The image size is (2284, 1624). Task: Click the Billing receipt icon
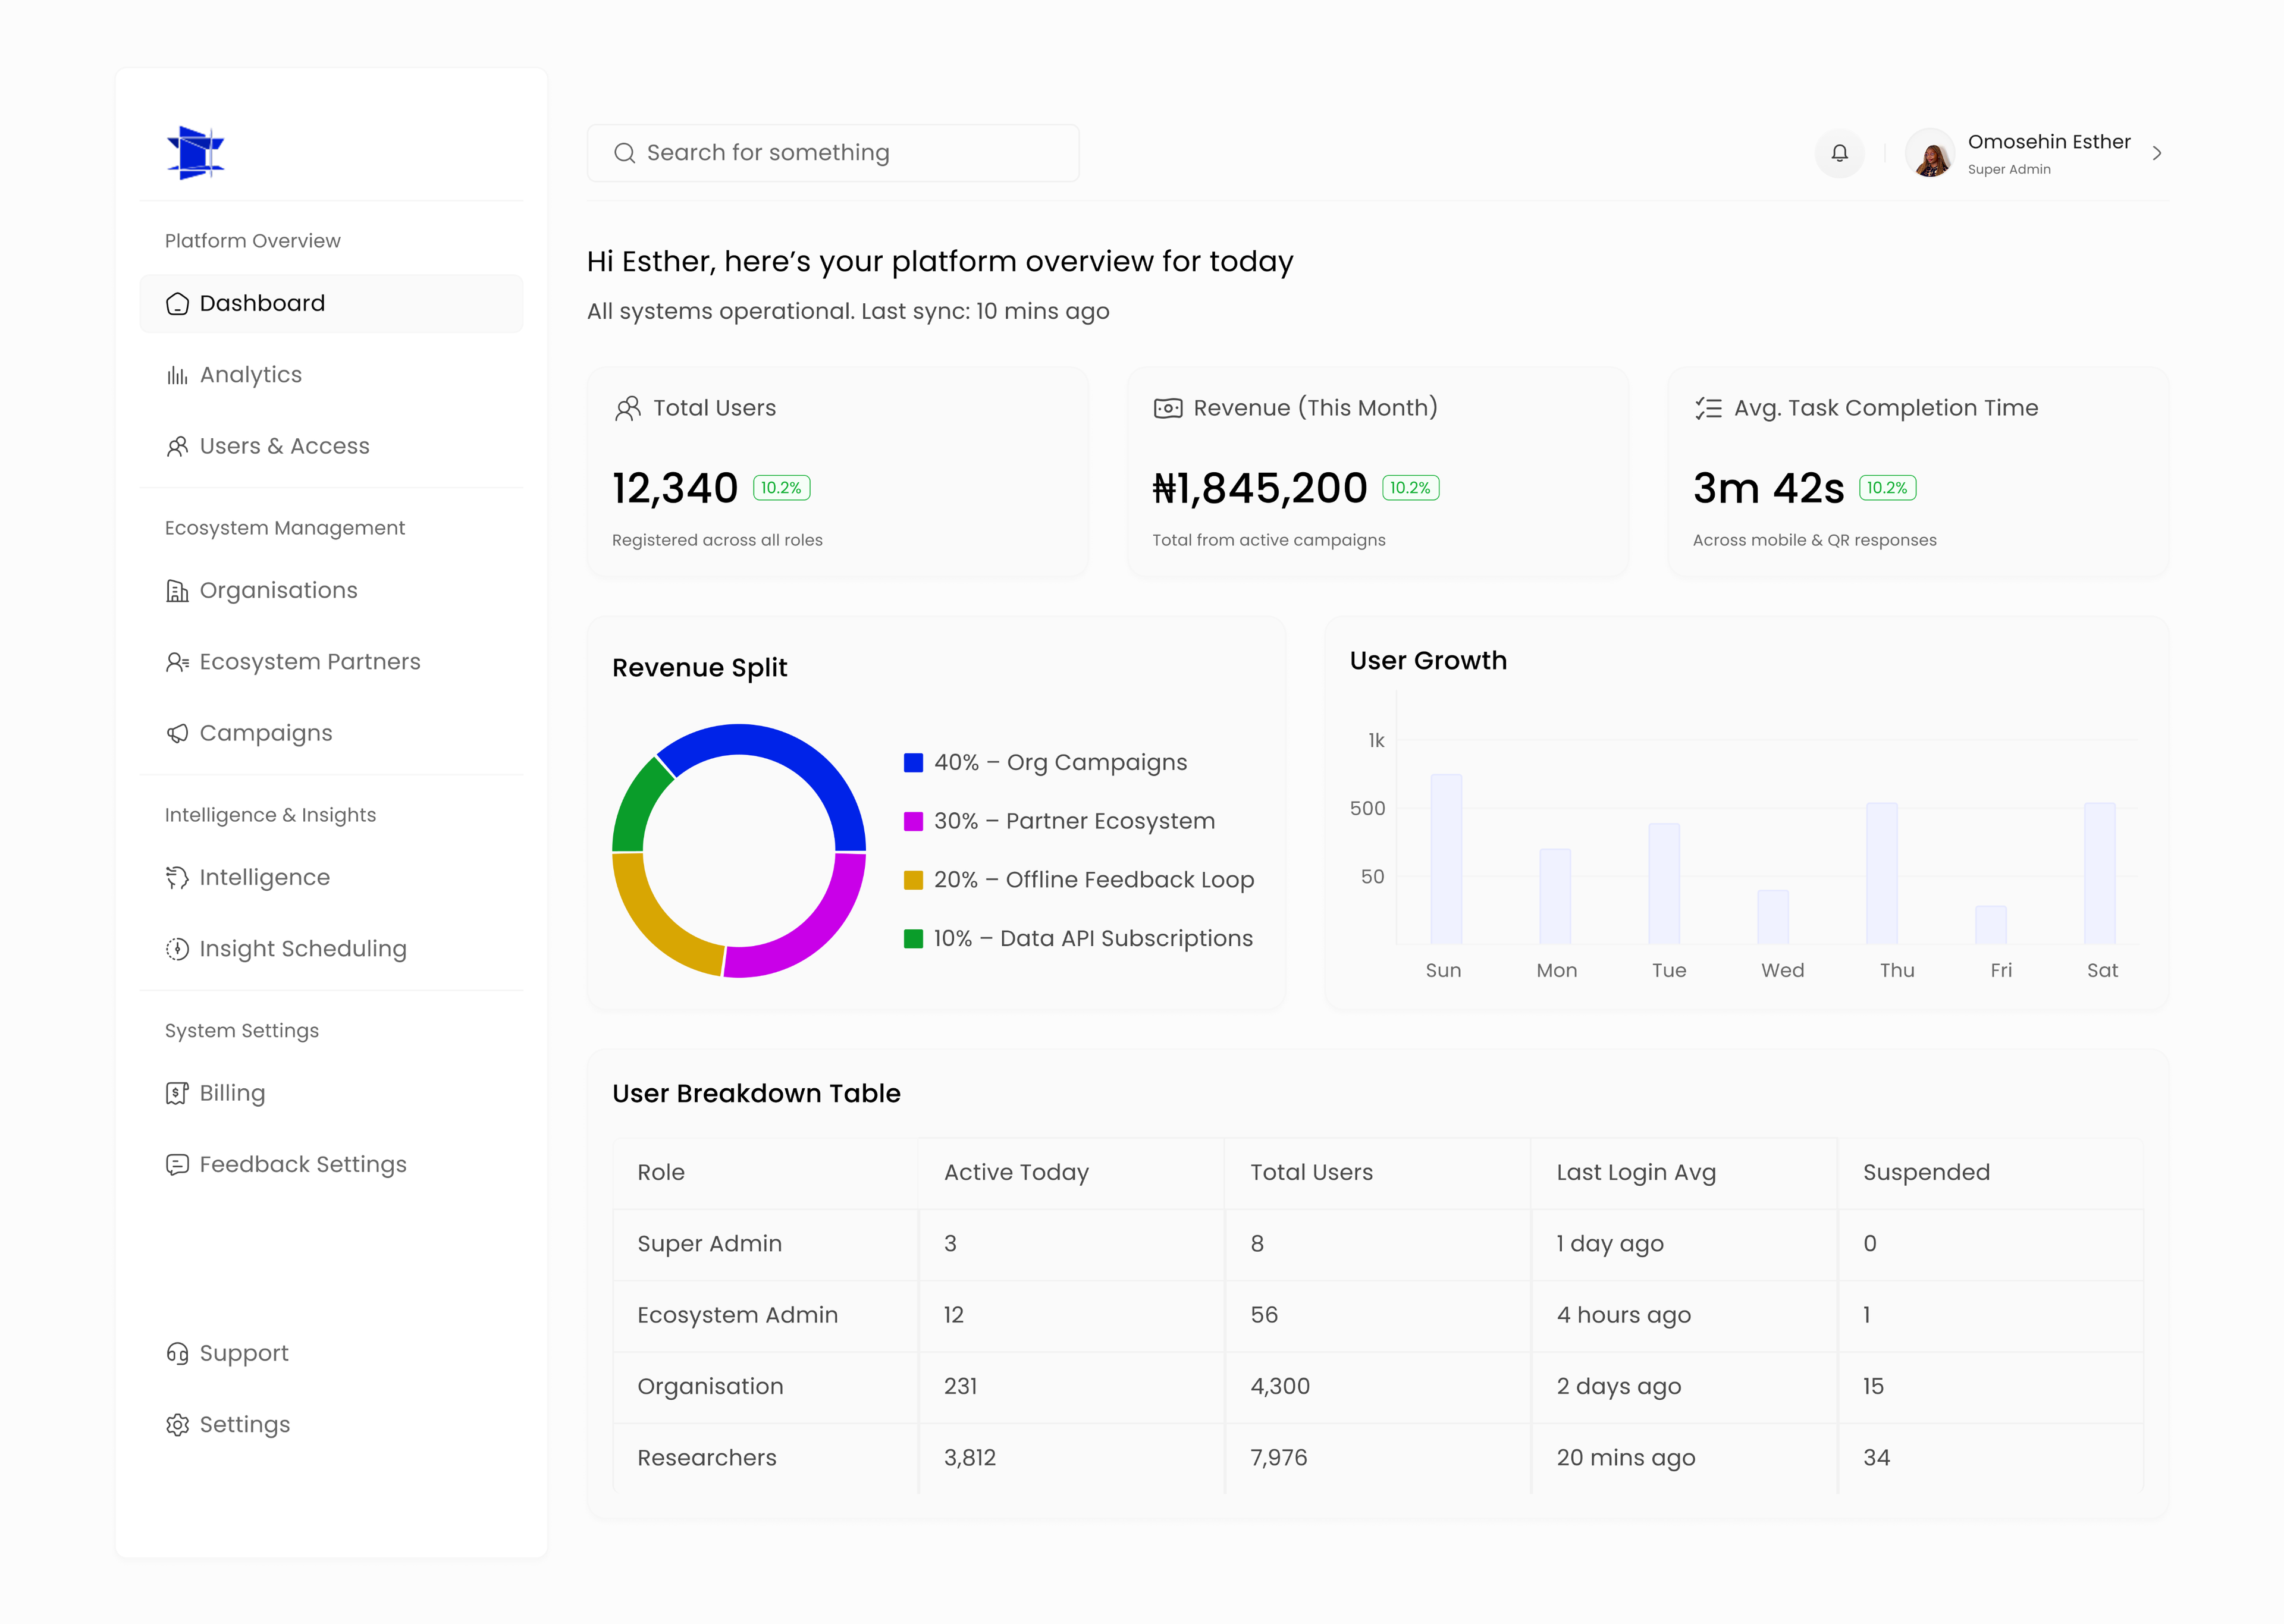(x=177, y=1093)
